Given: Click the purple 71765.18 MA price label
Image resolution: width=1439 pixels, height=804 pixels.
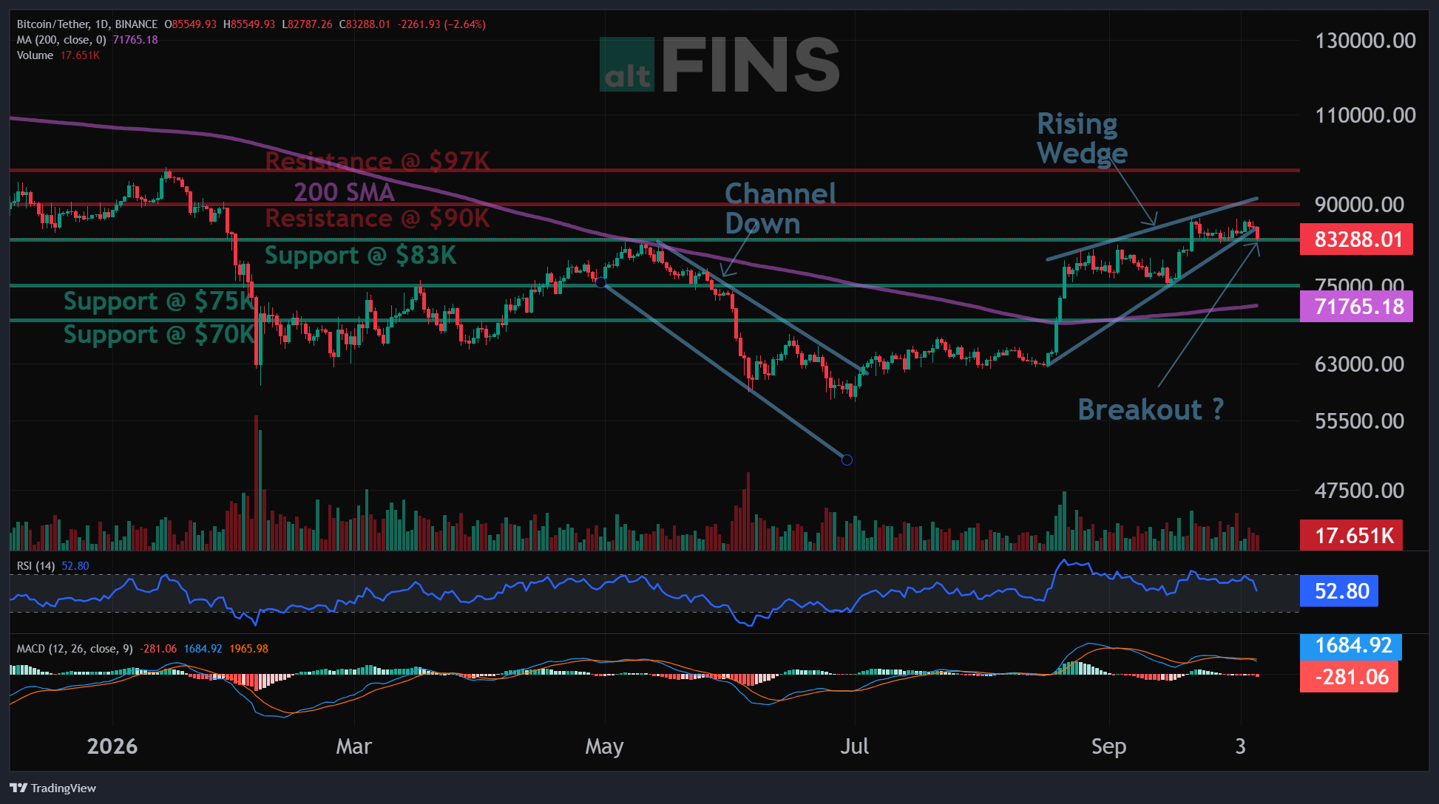Looking at the screenshot, I should (1356, 306).
